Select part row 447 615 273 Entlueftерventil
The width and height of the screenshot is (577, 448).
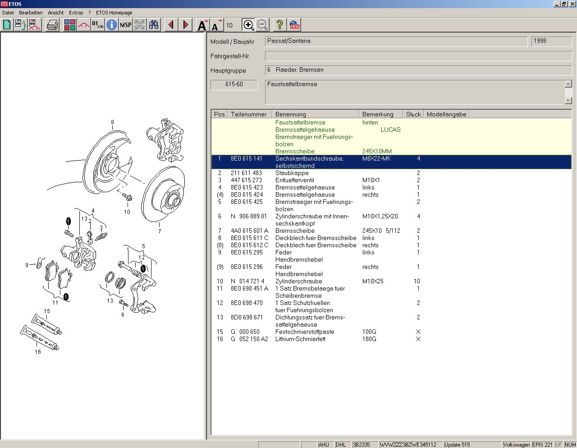[x=391, y=180]
